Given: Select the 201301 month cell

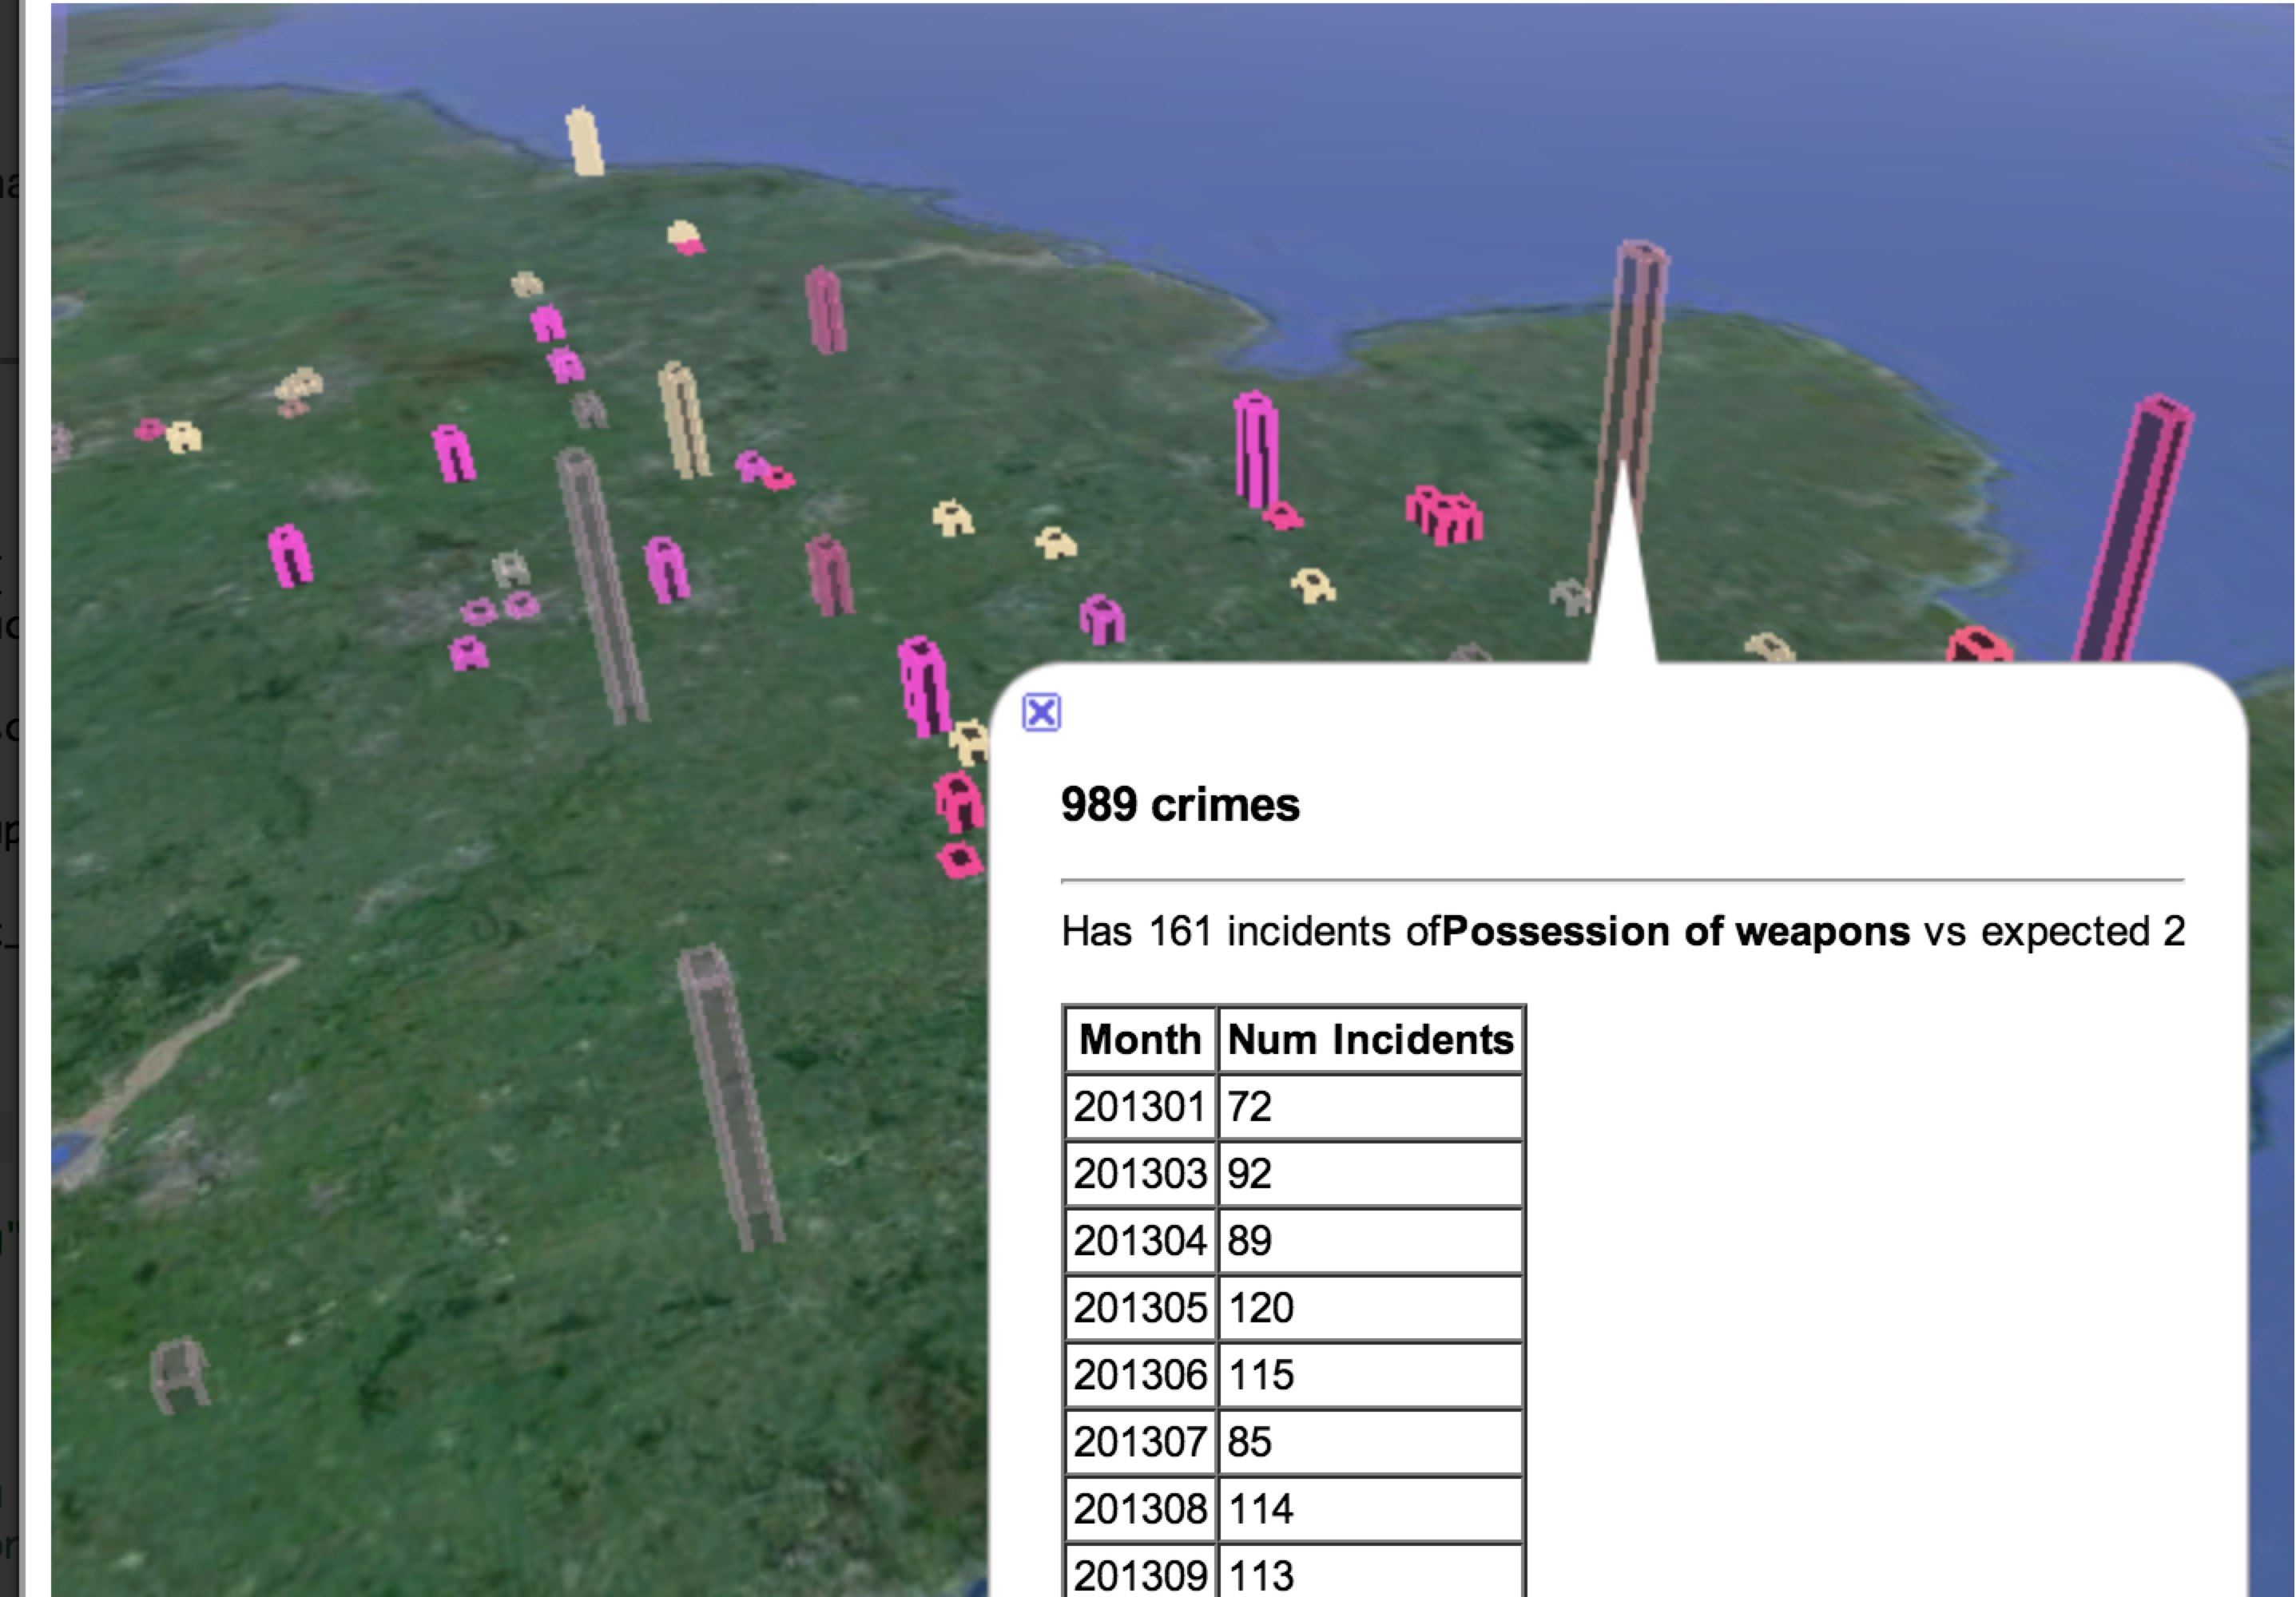Looking at the screenshot, I should (x=1140, y=1106).
